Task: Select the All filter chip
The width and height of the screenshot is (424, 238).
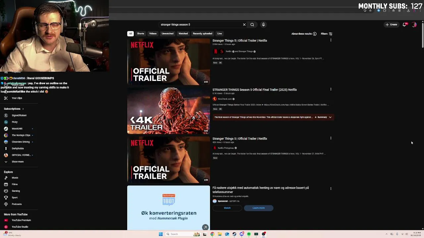Action: coord(131,33)
